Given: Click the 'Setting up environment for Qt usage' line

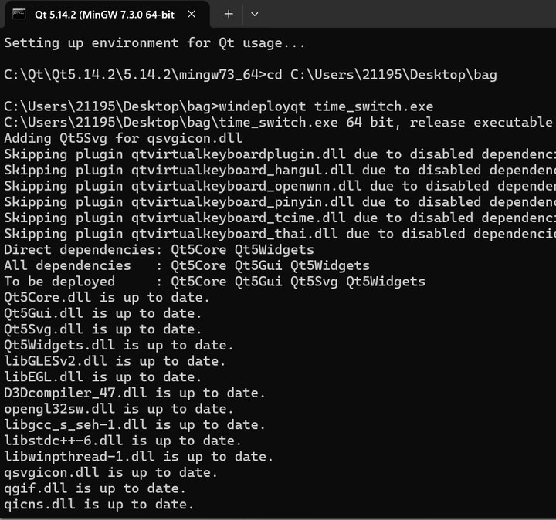Looking at the screenshot, I should click(154, 42).
